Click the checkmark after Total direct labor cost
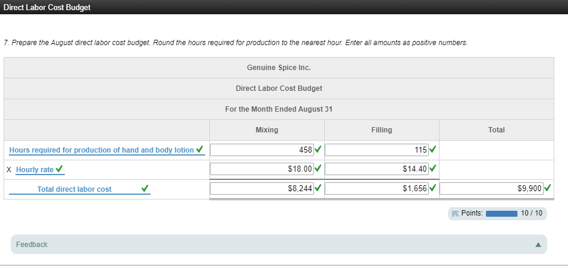The height and width of the screenshot is (266, 568). click(145, 188)
